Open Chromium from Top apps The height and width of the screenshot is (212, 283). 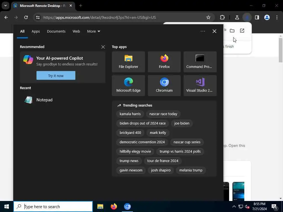click(x=164, y=86)
